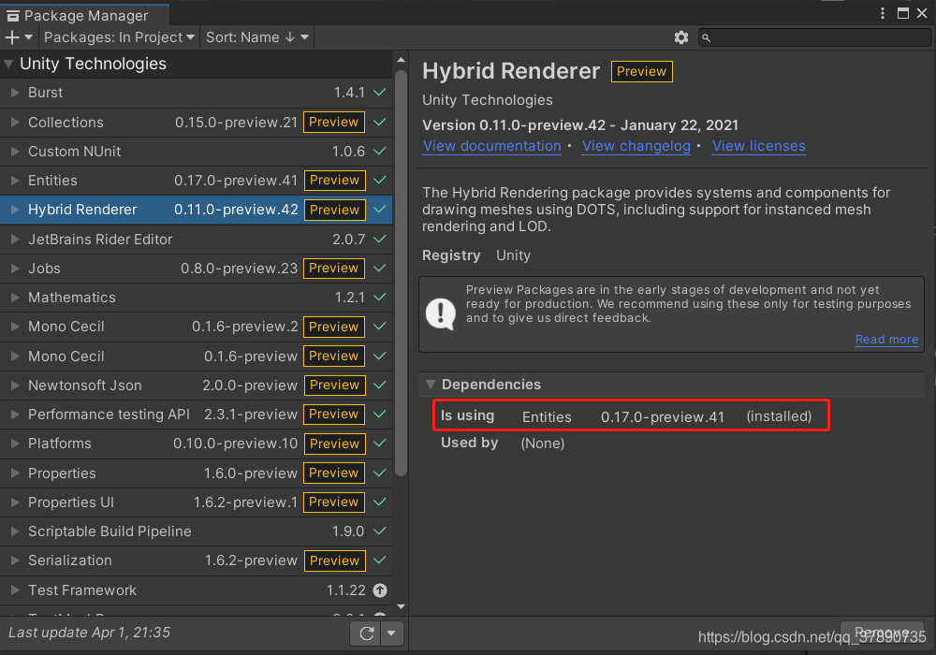Image resolution: width=936 pixels, height=655 pixels.
Task: Open View documentation link
Action: click(x=492, y=146)
